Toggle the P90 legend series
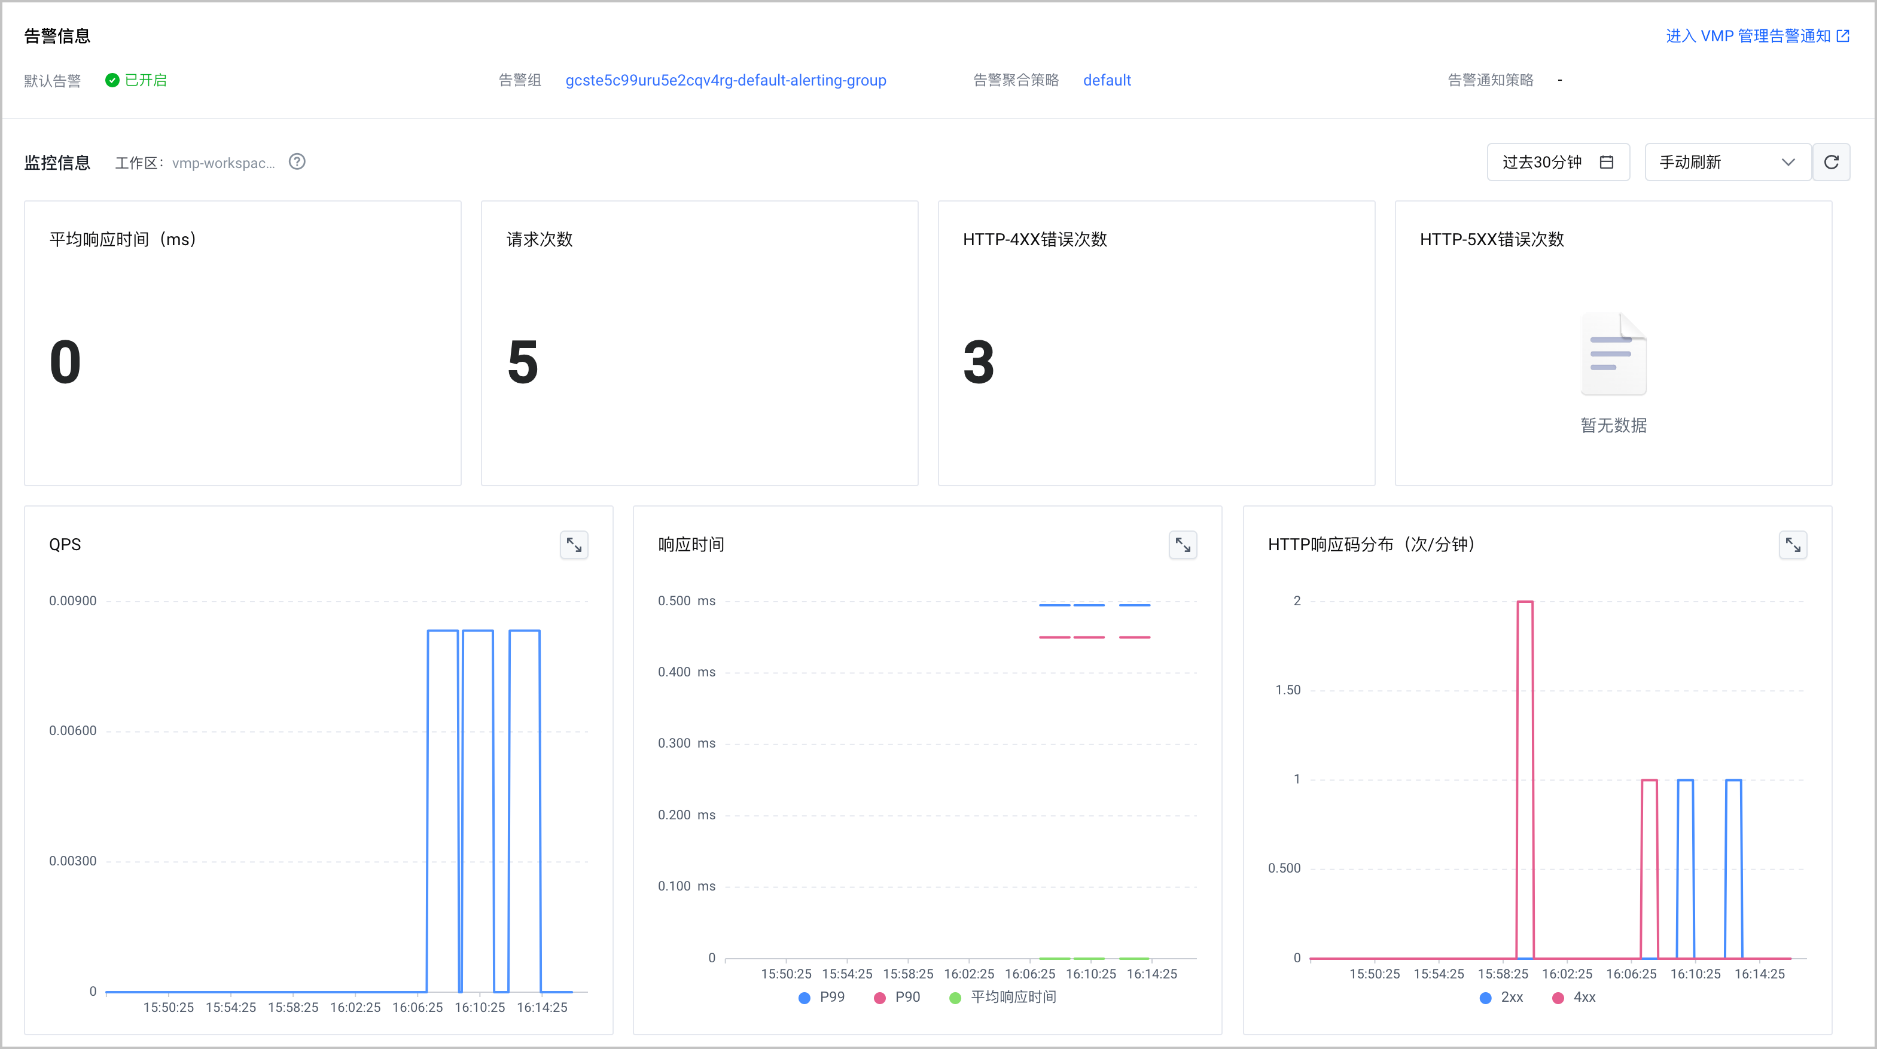The width and height of the screenshot is (1877, 1049). (897, 998)
